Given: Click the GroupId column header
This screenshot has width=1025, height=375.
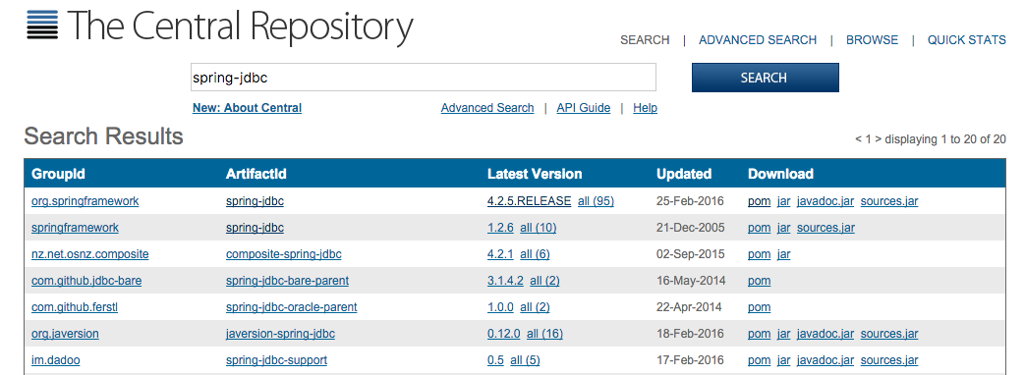Looking at the screenshot, I should click(x=58, y=174).
